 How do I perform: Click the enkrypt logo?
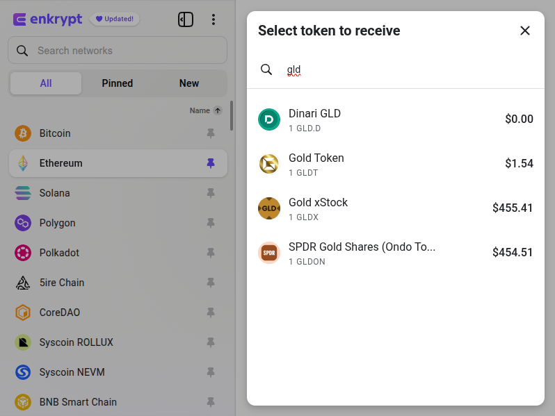(x=47, y=19)
